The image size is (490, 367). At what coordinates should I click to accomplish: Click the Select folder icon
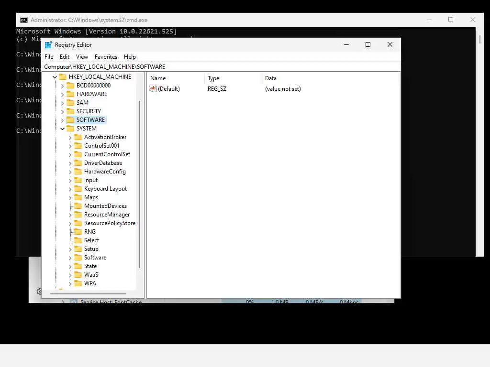pos(78,240)
